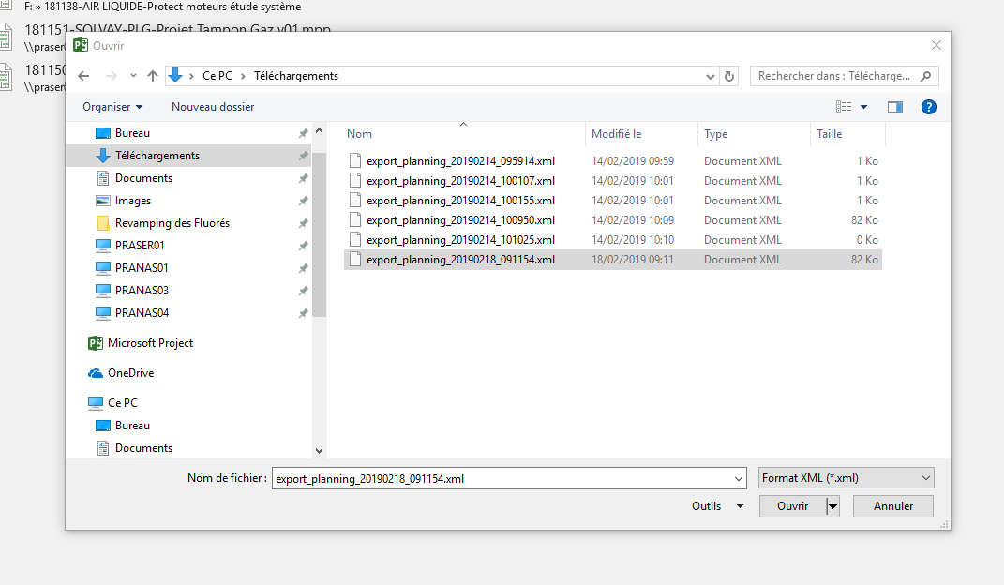This screenshot has width=1004, height=585.
Task: Click the Nom de fichier text field
Action: [x=508, y=478]
